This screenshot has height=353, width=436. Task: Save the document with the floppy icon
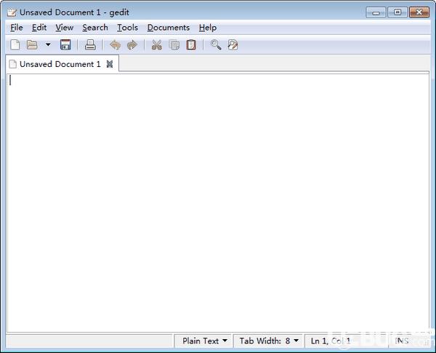65,45
